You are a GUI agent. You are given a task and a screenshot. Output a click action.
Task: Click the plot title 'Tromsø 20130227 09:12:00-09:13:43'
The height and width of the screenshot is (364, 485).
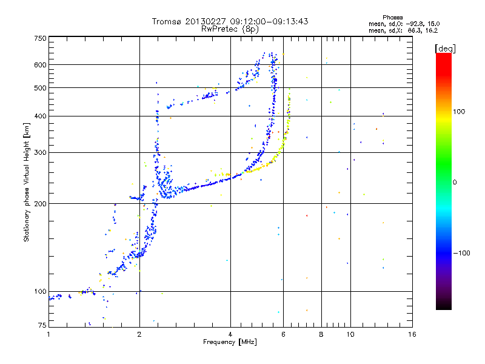click(x=230, y=21)
